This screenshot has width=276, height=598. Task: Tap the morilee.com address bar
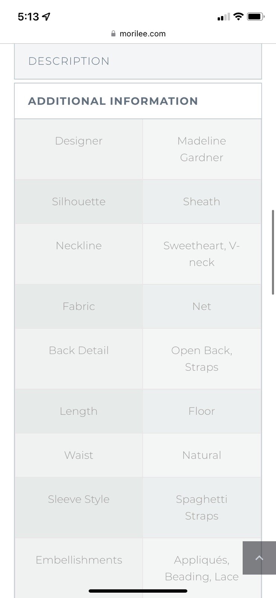[138, 34]
